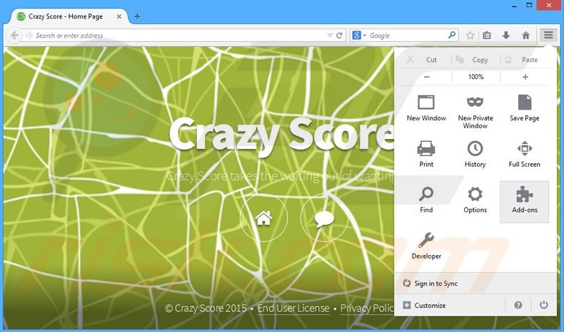Viewport: 564px width, 332px height.
Task: Open the Downloads arrow
Action: click(x=506, y=35)
